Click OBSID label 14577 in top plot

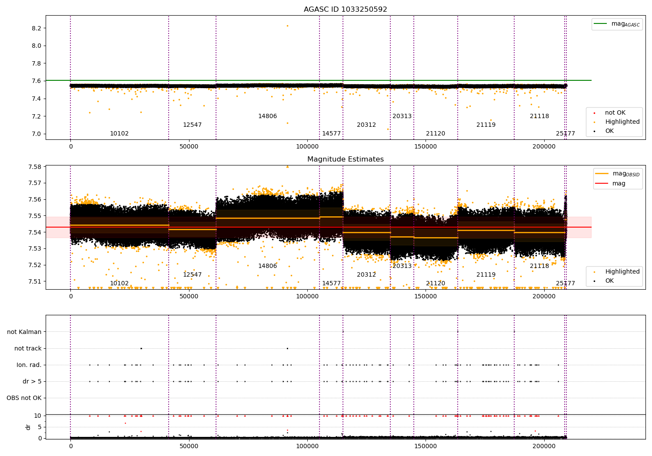coord(331,134)
